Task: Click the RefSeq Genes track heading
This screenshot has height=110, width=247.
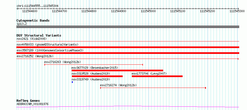Action: [x=28, y=101]
